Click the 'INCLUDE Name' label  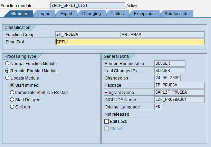[120, 100]
